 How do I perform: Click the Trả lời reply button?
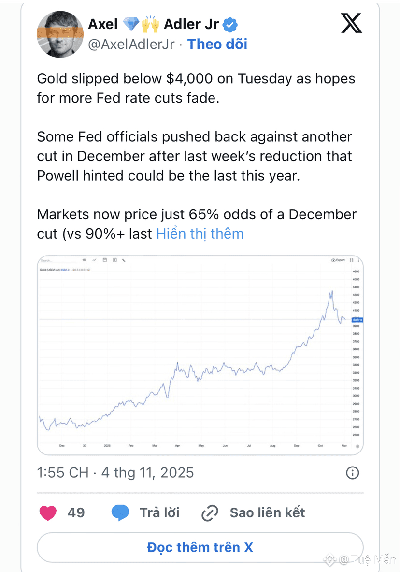pos(145,512)
